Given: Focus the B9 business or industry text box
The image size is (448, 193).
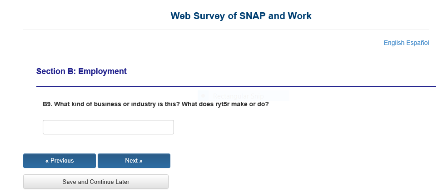Looking at the screenshot, I should coord(108,127).
